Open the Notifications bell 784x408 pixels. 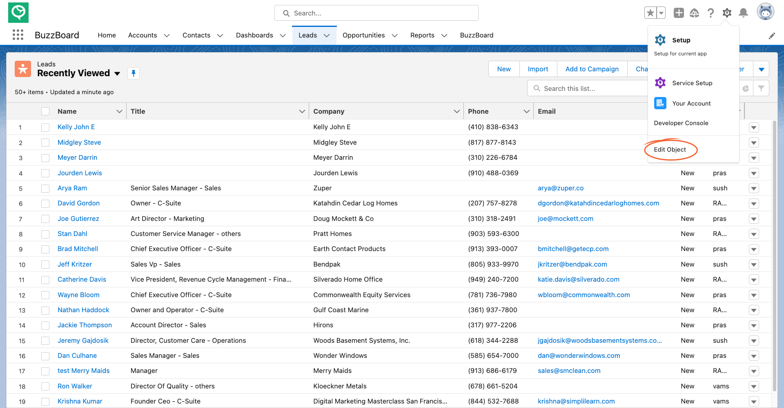(744, 13)
